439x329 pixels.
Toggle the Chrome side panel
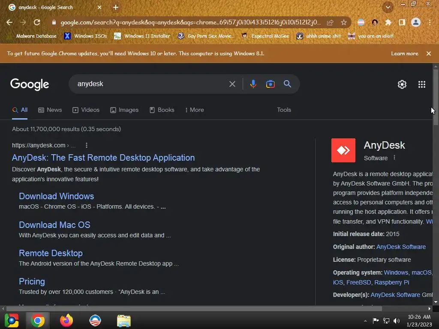click(x=402, y=22)
